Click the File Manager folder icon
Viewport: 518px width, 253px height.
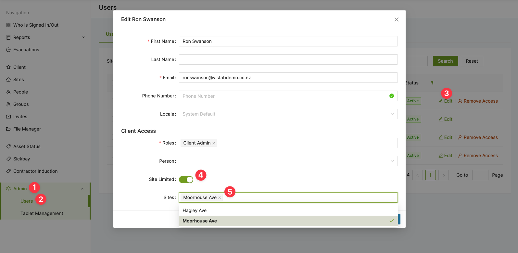pyautogui.click(x=8, y=129)
